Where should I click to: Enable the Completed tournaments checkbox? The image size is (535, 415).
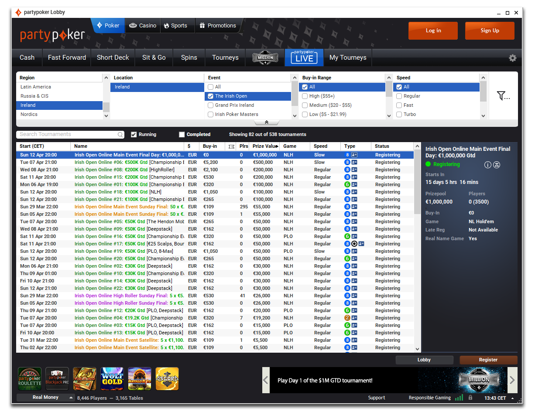pos(182,135)
